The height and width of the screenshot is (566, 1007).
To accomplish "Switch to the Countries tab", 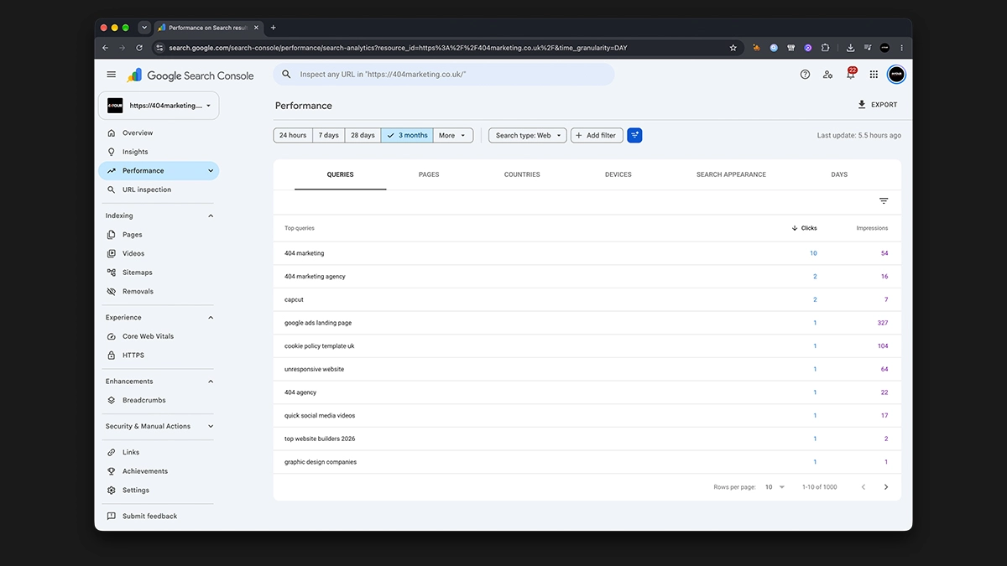I will (522, 174).
